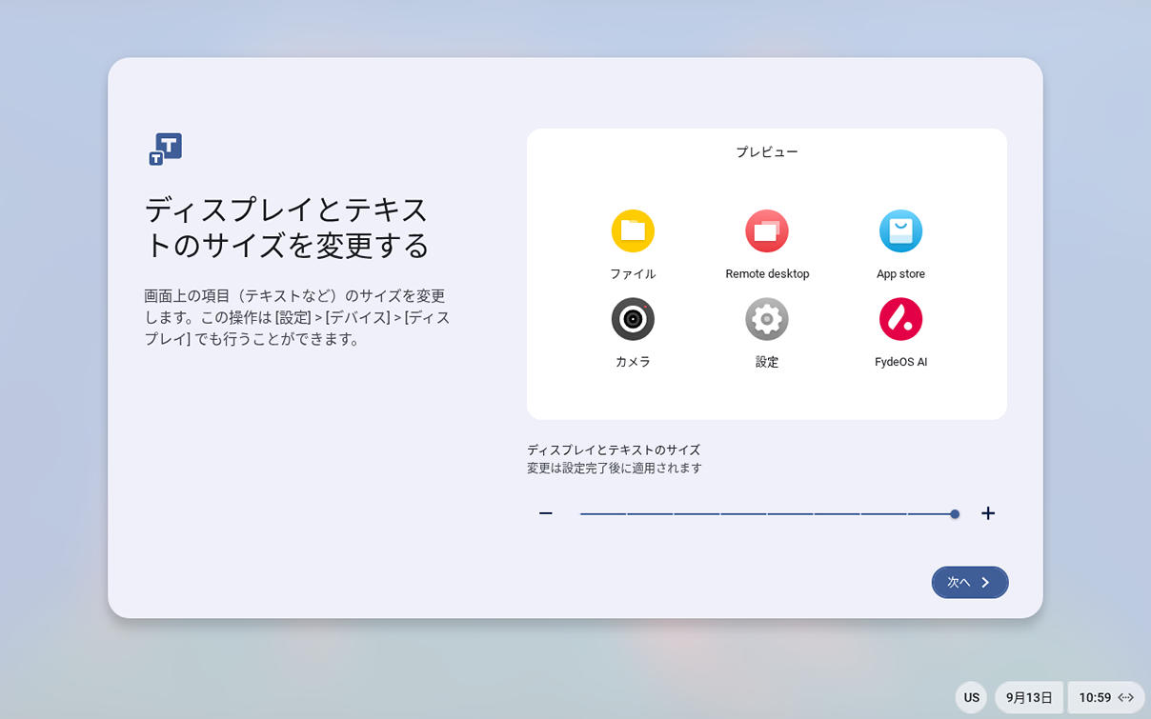This screenshot has height=719, width=1151.
Task: Click the slider handle at maximum
Action: [955, 514]
